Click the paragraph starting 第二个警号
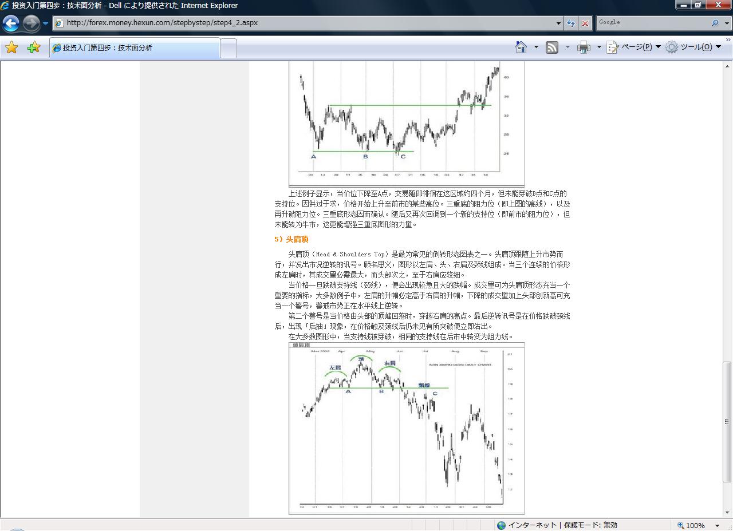The width and height of the screenshot is (733, 531). click(422, 321)
